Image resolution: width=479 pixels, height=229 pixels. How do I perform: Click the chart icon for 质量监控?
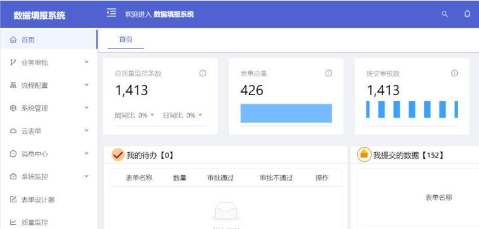tap(13, 222)
